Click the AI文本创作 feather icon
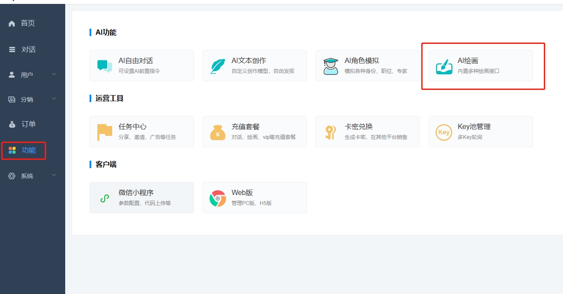 pos(217,66)
